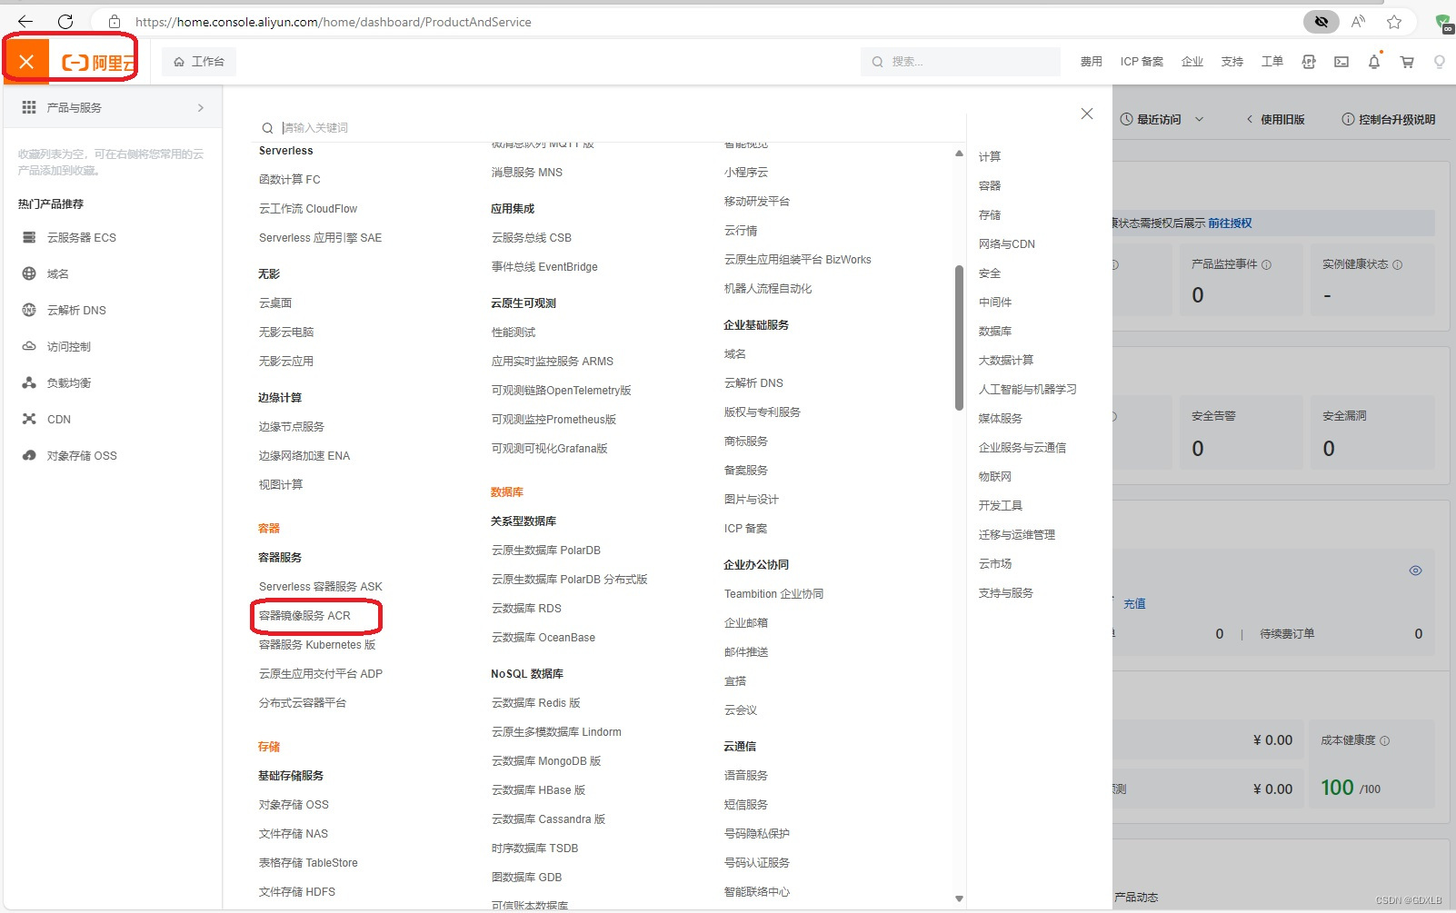This screenshot has height=913, width=1456.
Task: Open 云工作流 CloudFlow
Action: 308,208
